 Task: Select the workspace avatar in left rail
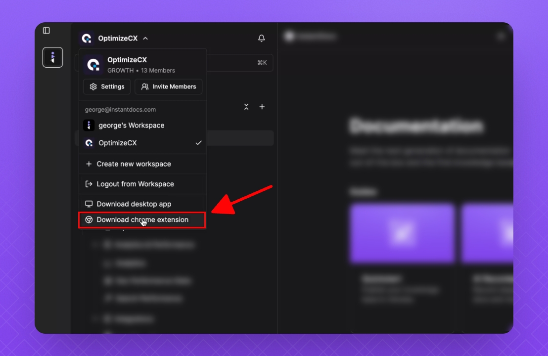[x=53, y=57]
